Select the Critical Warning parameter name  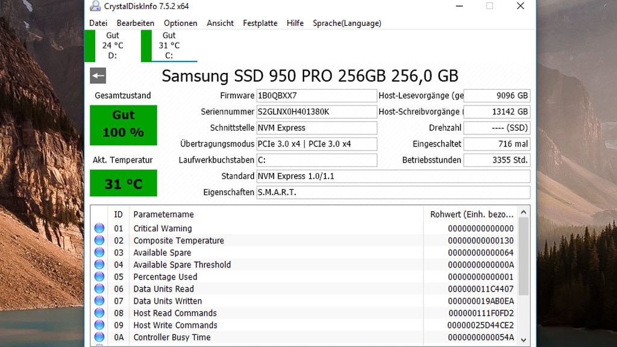click(163, 228)
